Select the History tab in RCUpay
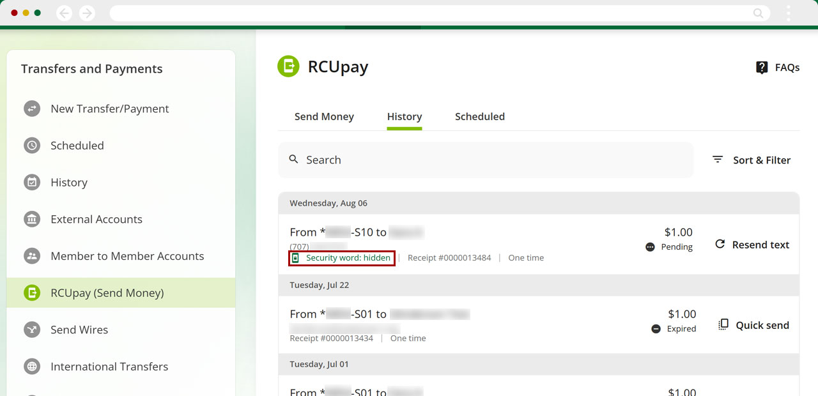 coord(405,116)
